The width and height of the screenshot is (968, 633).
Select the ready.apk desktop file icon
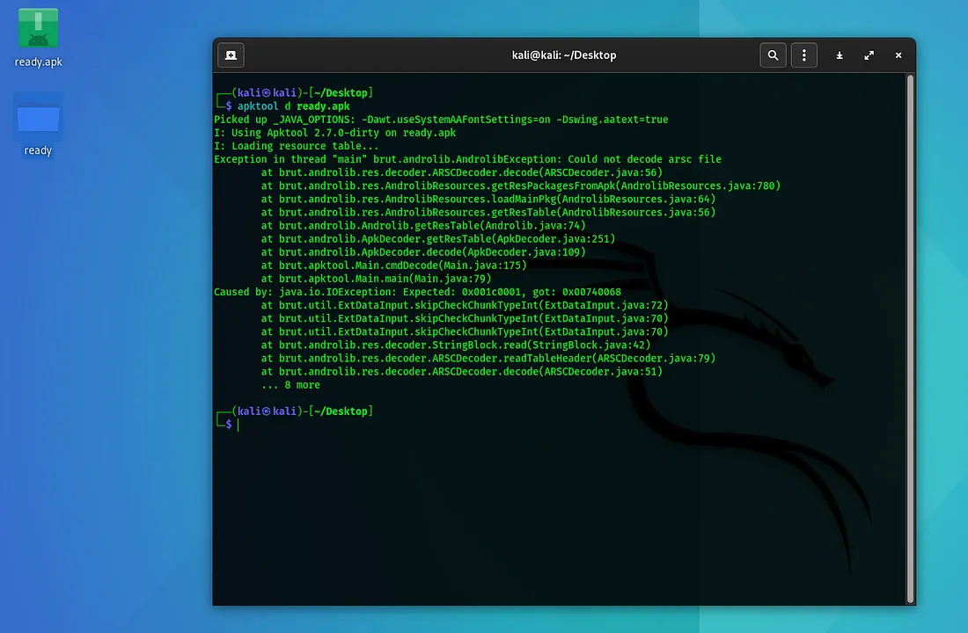(38, 29)
